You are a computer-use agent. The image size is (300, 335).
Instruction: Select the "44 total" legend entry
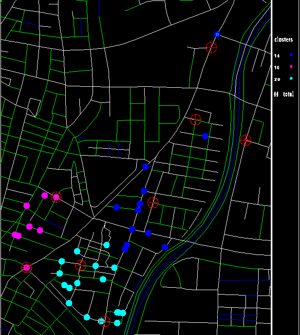click(284, 94)
